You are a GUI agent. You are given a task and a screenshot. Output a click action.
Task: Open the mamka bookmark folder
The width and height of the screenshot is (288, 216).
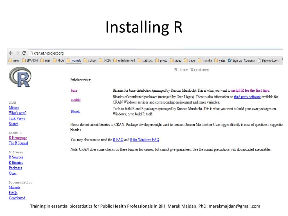pyautogui.click(x=205, y=60)
